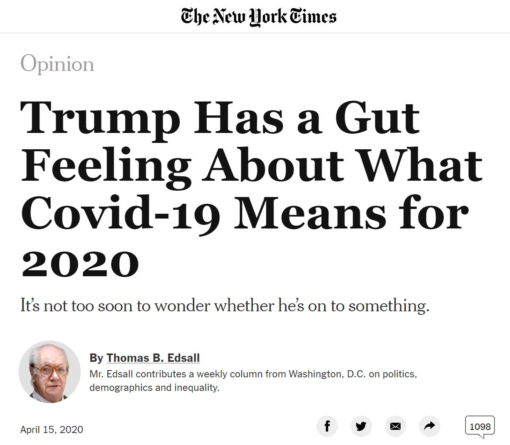Screen dimensions: 510x445
Task: Share the article via email icon
Action: pos(395,427)
